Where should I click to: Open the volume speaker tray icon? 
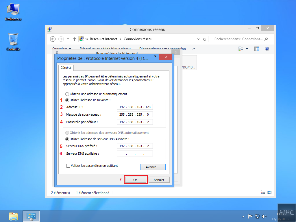pos(264,216)
